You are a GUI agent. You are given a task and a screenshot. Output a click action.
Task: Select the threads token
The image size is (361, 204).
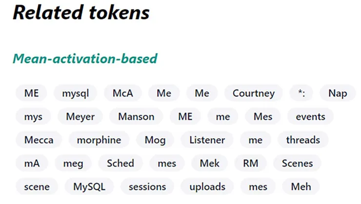pos(303,140)
